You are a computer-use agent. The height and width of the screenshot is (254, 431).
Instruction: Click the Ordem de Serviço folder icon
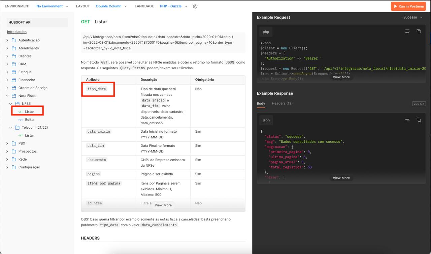pyautogui.click(x=14, y=88)
